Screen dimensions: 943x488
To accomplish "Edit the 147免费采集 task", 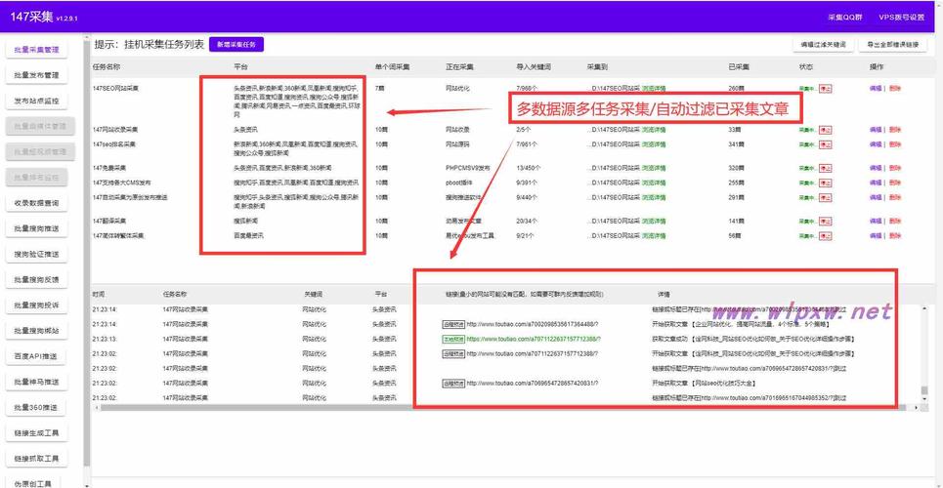I will coord(875,168).
